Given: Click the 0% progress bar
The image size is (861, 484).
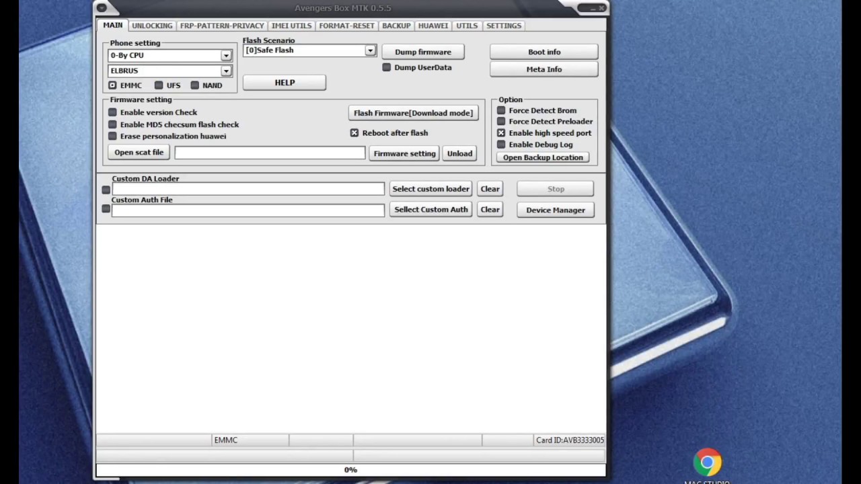Looking at the screenshot, I should [350, 470].
